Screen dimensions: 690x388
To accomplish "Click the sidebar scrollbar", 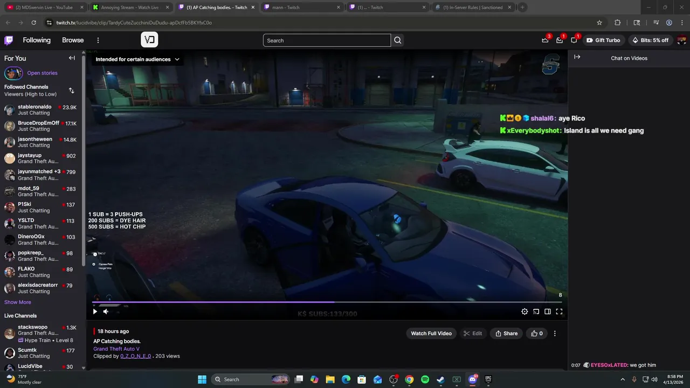I will 84,162.
